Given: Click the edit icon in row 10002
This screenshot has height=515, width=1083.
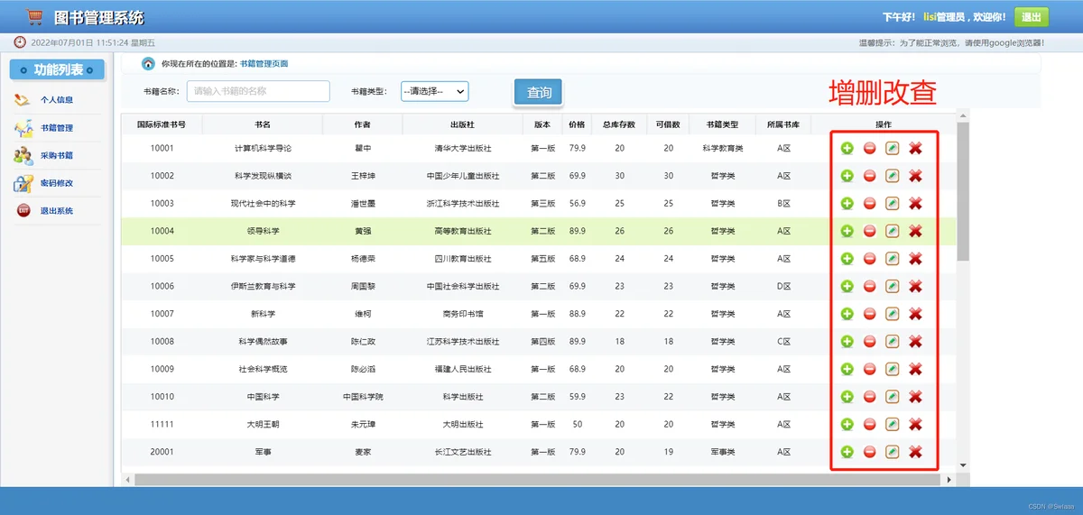Looking at the screenshot, I should (893, 176).
